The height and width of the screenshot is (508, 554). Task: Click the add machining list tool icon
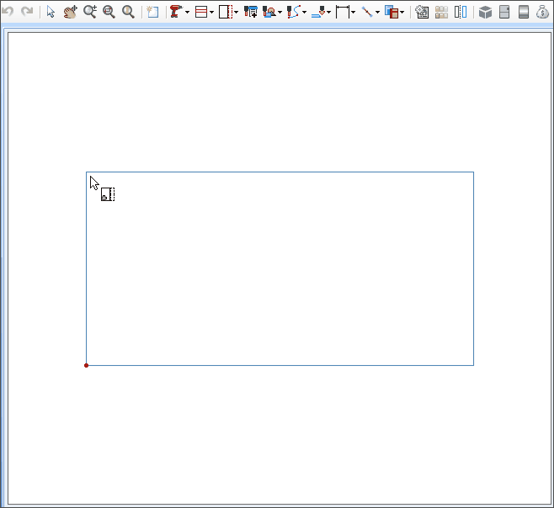[251, 12]
